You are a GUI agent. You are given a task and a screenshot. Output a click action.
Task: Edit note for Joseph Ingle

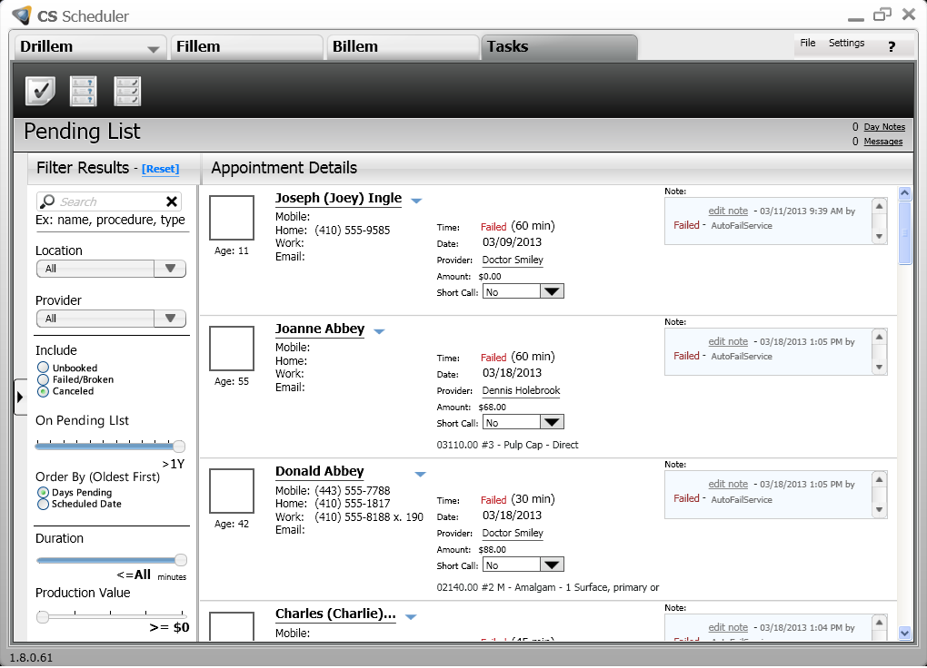tap(728, 211)
